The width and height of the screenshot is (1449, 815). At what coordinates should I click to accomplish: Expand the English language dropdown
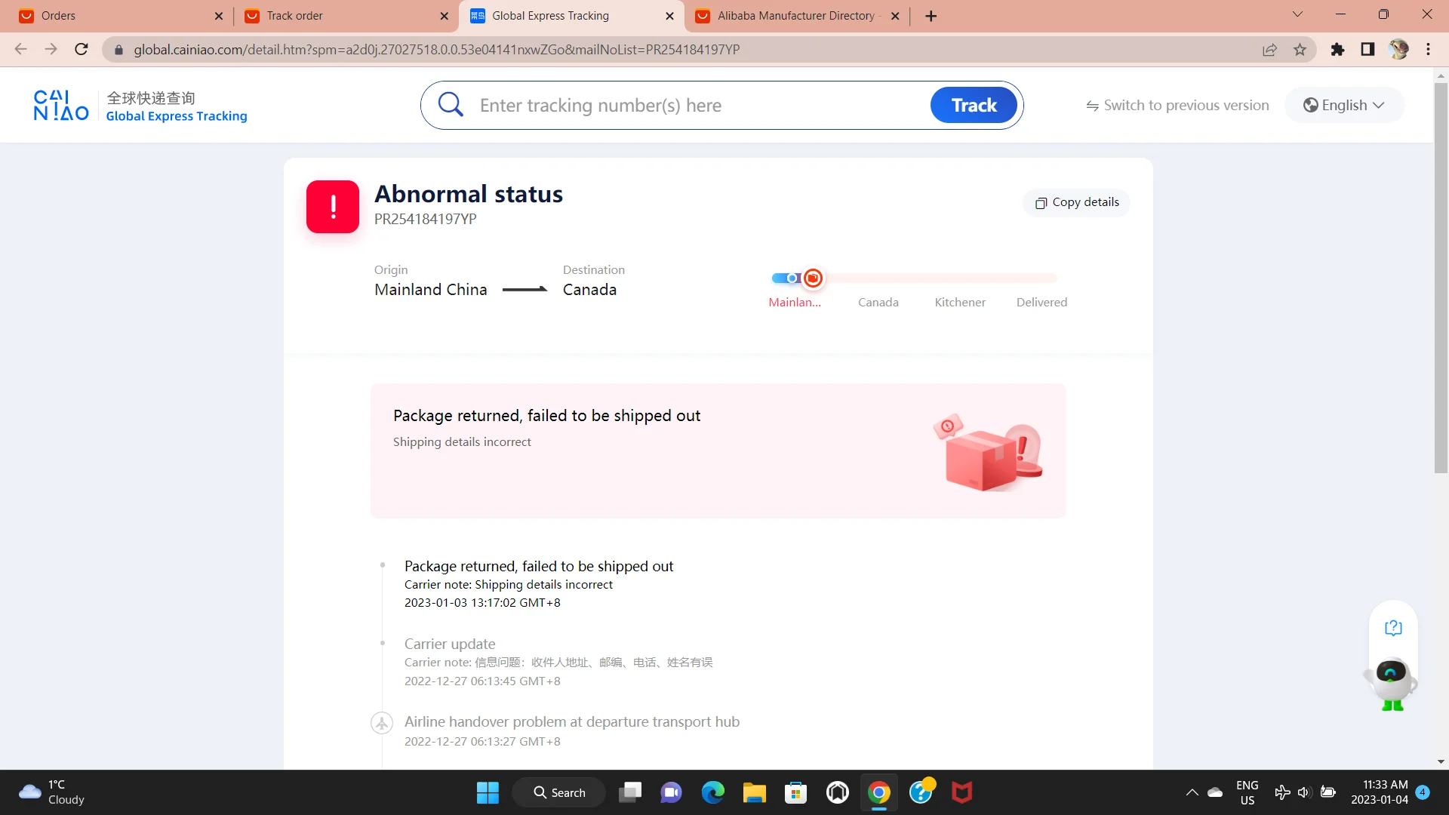(x=1344, y=106)
